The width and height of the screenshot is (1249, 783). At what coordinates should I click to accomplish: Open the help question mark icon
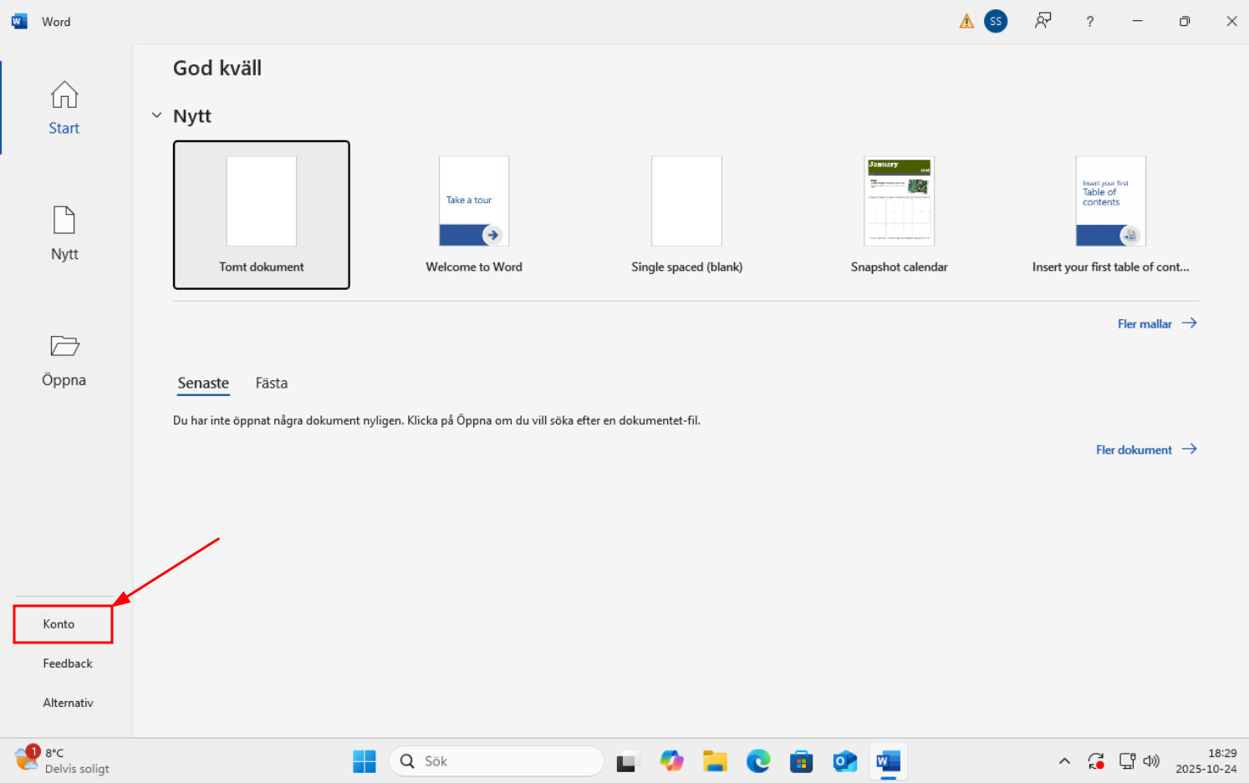click(1089, 22)
